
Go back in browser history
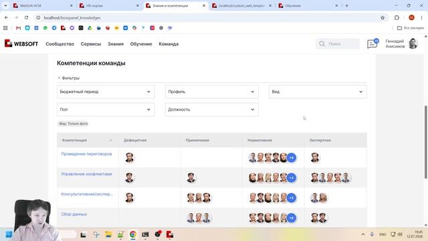click(x=6, y=17)
